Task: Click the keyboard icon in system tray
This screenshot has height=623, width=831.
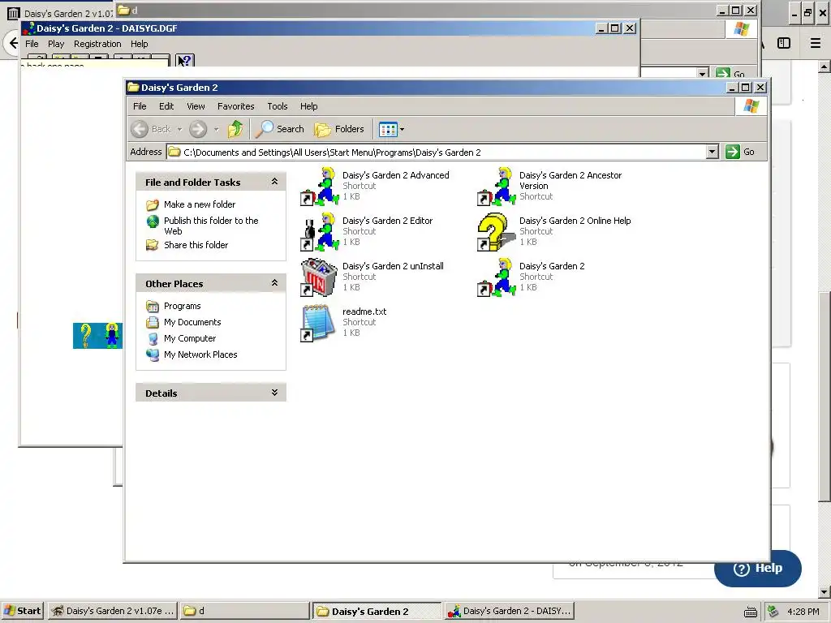Action: pyautogui.click(x=751, y=612)
